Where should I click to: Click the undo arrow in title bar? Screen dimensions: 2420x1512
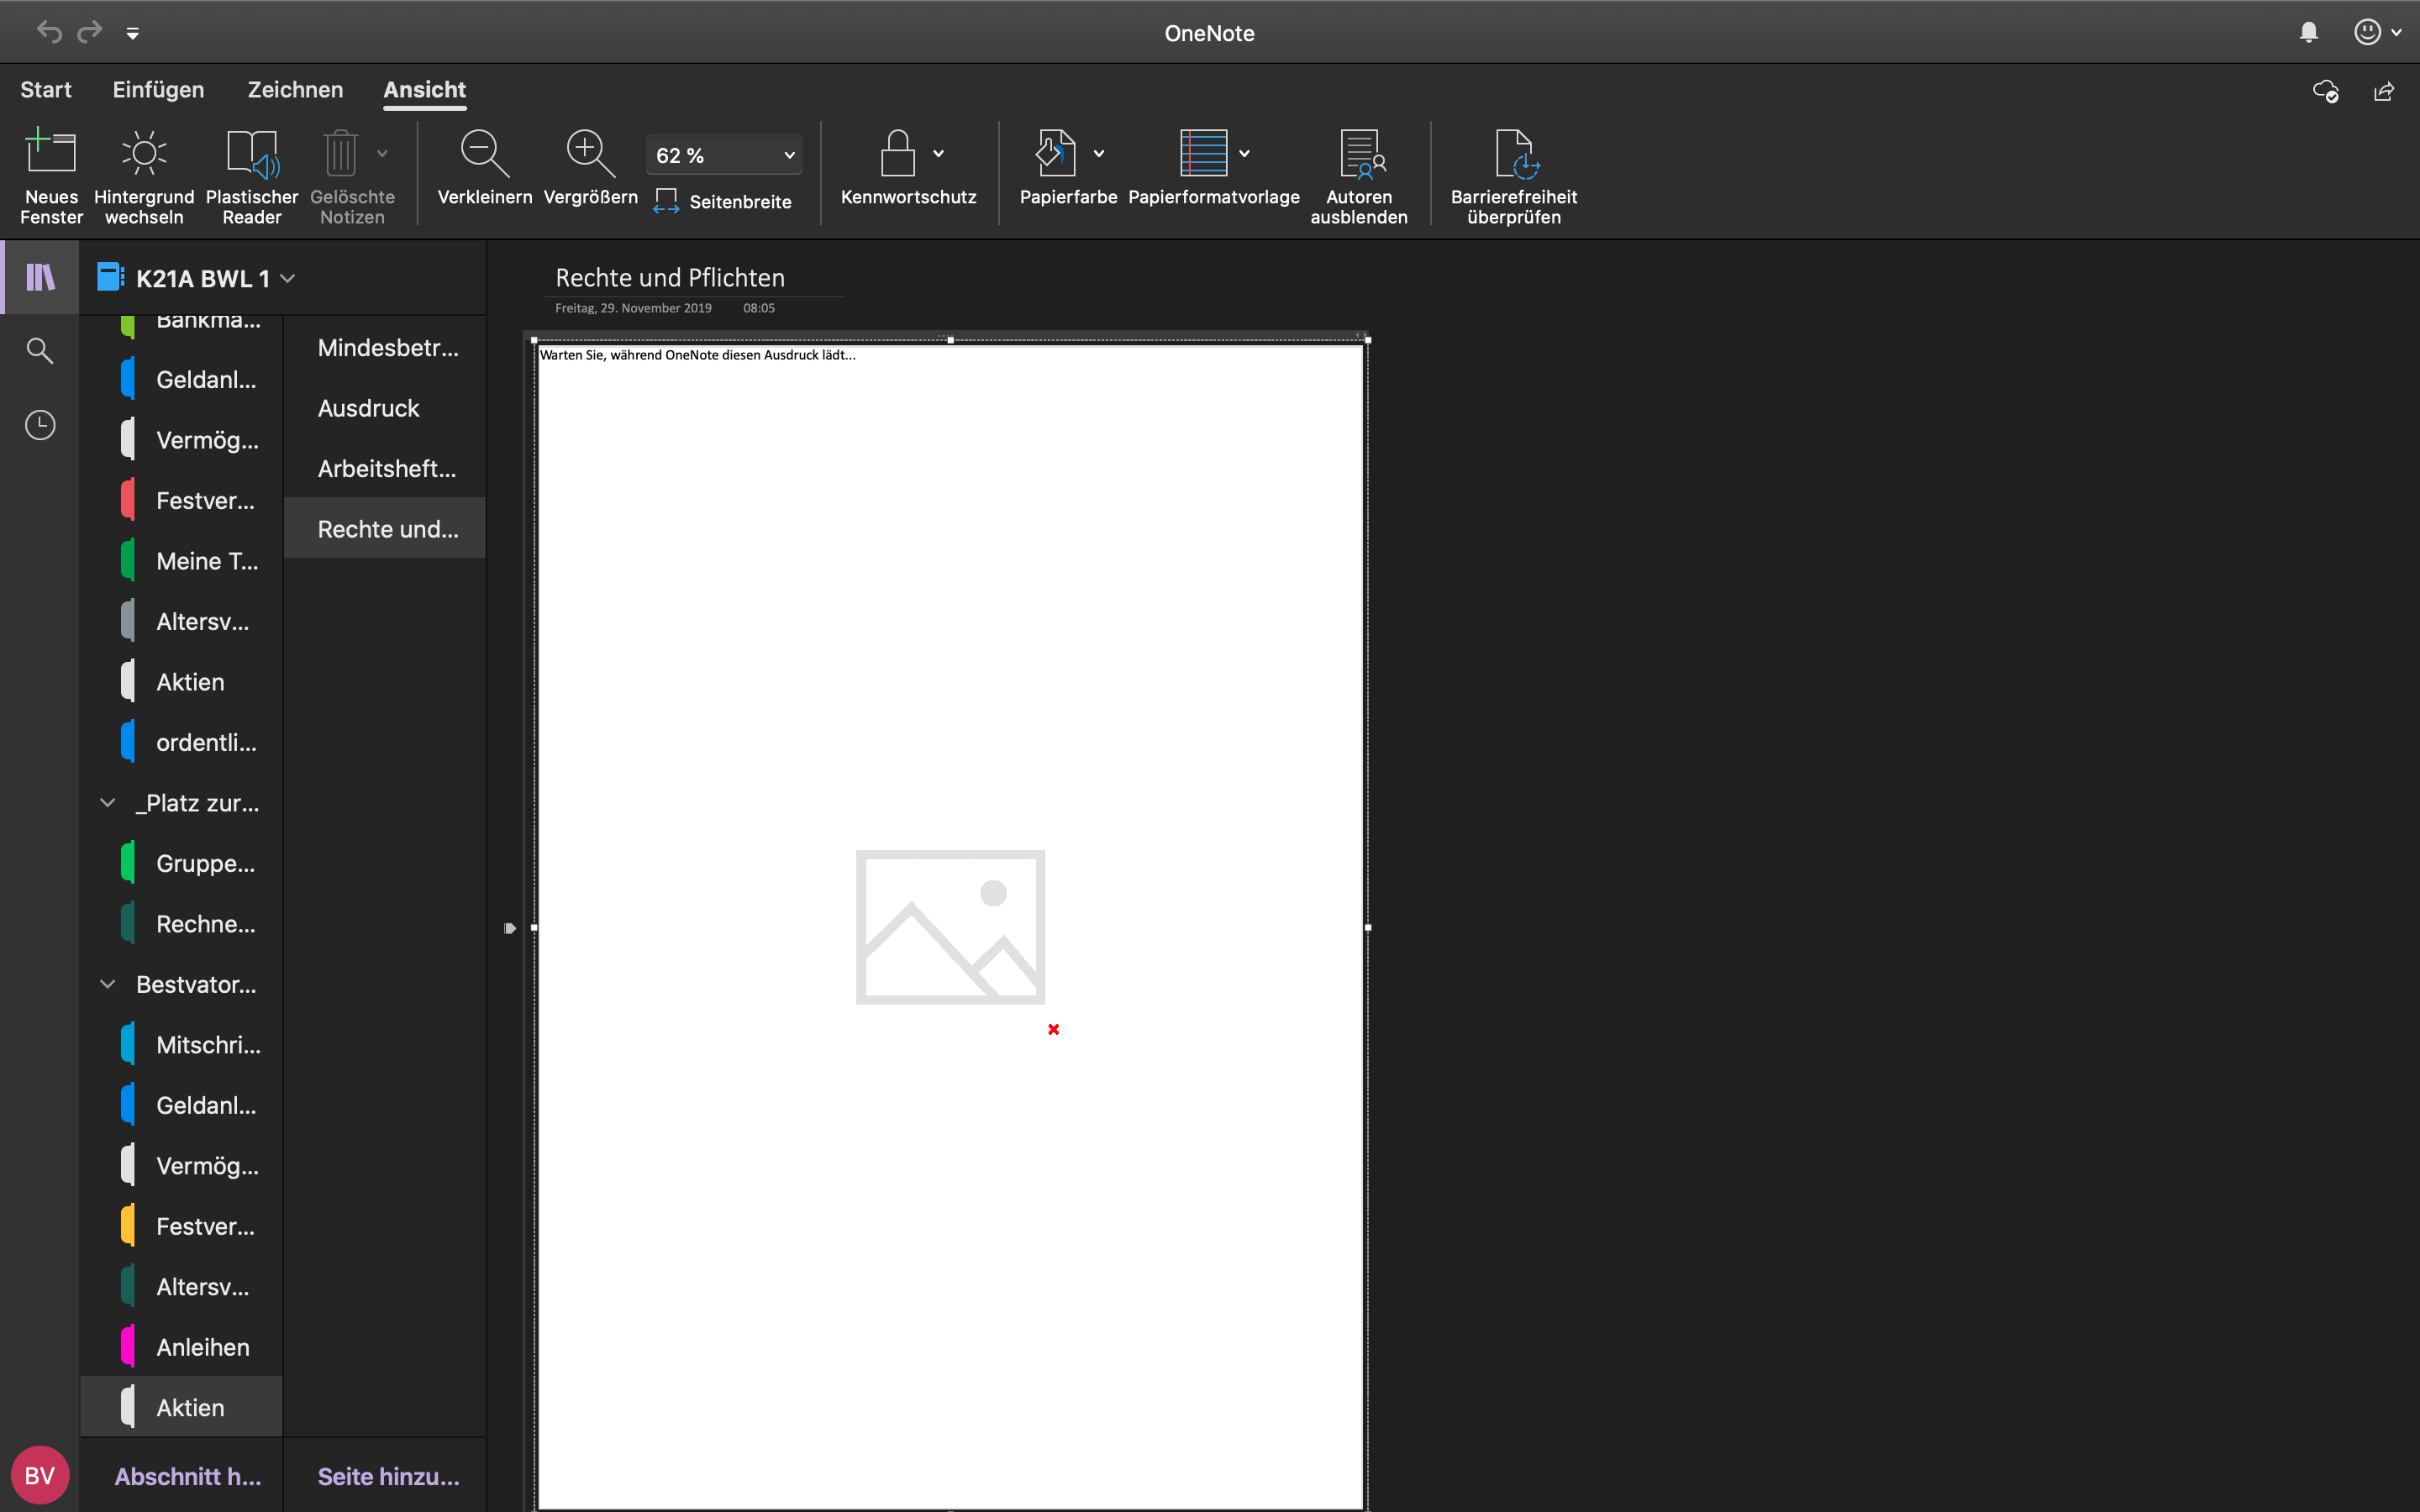pyautogui.click(x=49, y=32)
